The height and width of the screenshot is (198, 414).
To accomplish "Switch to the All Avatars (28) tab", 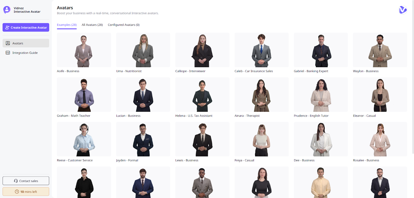I will (92, 25).
